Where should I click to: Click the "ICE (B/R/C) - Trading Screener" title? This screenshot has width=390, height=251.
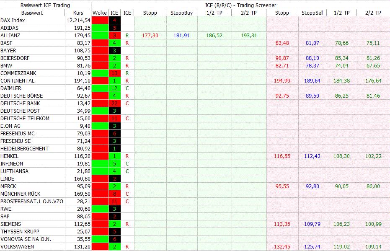tap(240, 5)
